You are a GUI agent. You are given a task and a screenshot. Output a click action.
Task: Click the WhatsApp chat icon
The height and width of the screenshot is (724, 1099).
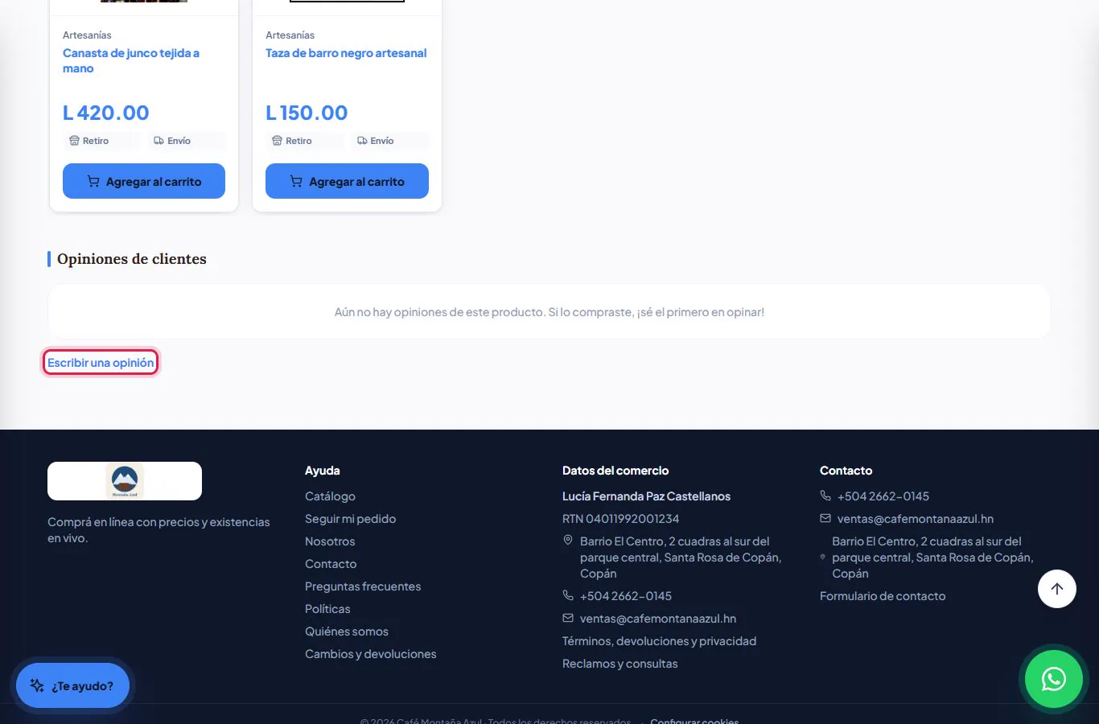1053,680
